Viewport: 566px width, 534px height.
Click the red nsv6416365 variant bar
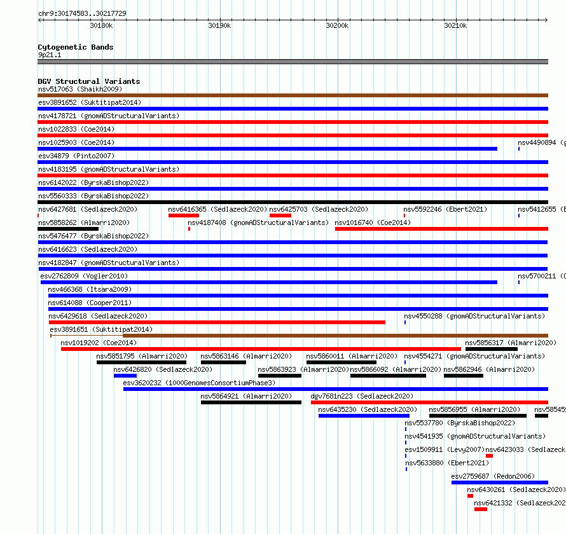184,216
